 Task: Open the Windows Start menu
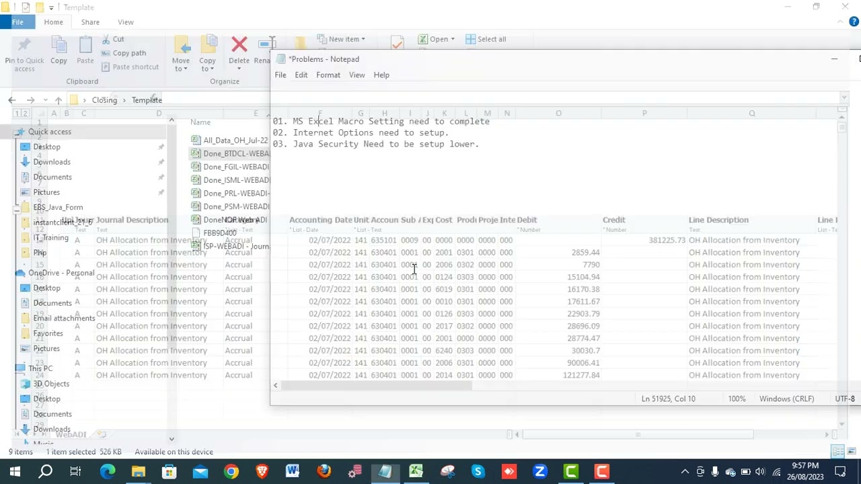coord(15,472)
